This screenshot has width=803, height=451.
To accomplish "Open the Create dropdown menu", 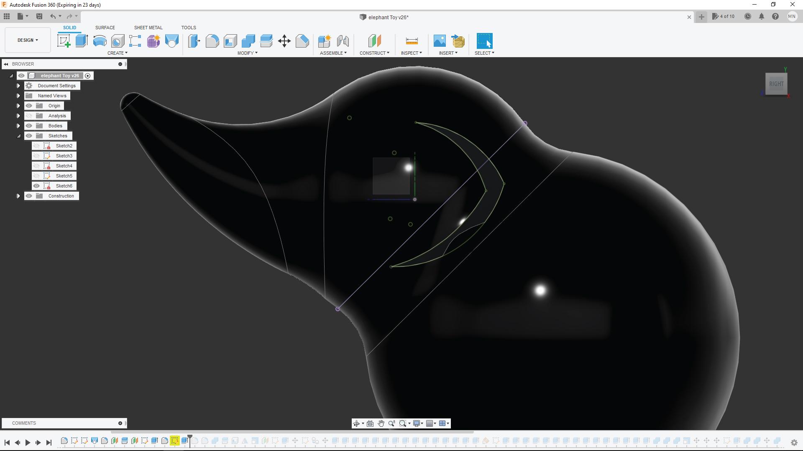I will coord(116,53).
